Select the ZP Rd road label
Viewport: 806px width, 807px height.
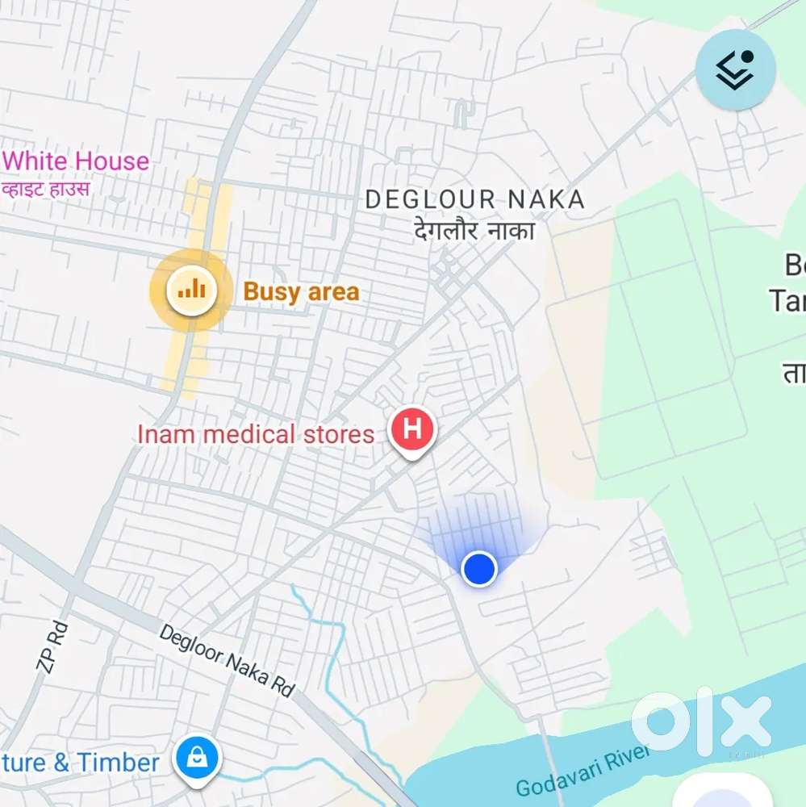pos(52,646)
